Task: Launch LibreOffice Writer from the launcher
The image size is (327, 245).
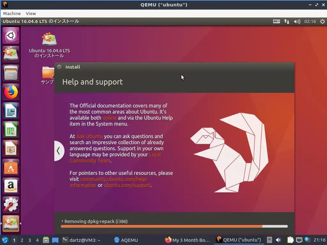Action: coord(11,111)
